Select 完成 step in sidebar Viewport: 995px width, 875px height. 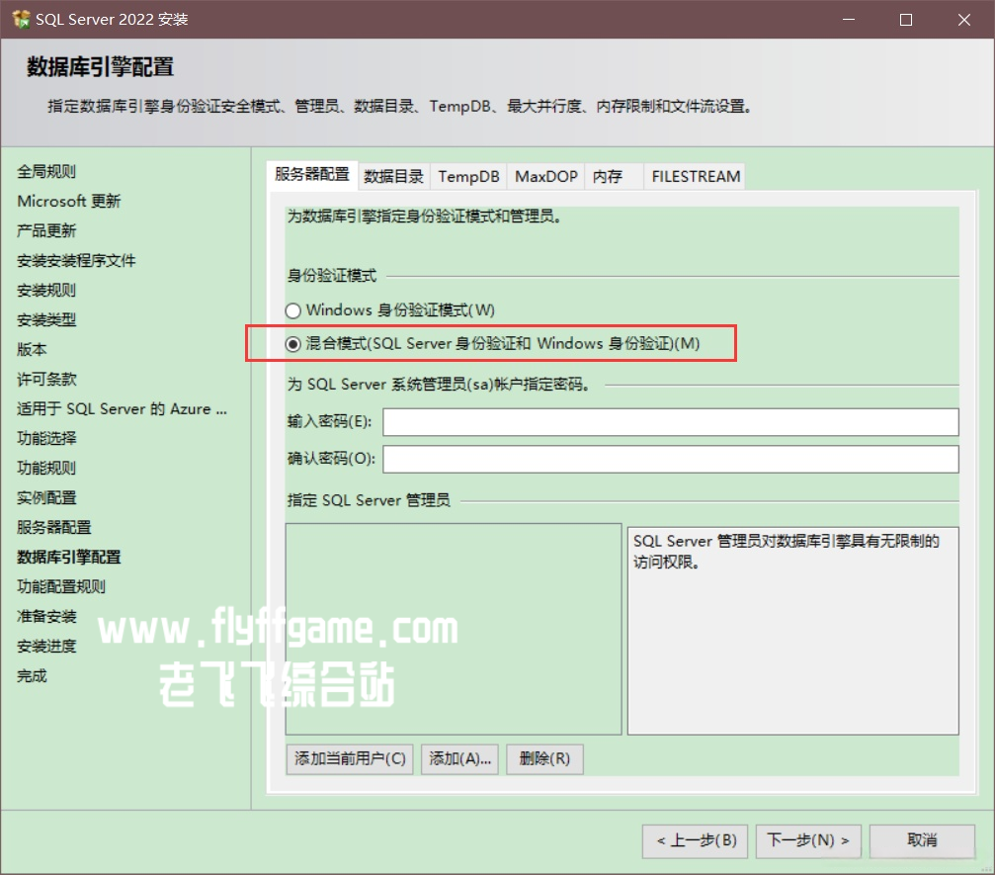[x=32, y=676]
